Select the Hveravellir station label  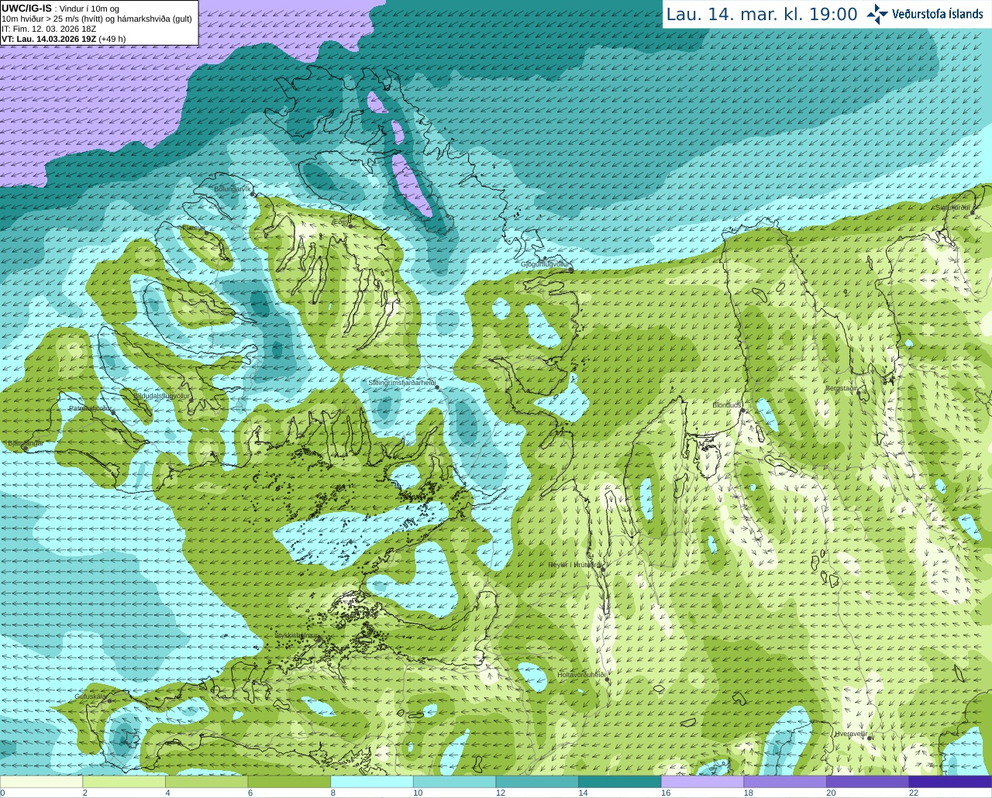(852, 733)
